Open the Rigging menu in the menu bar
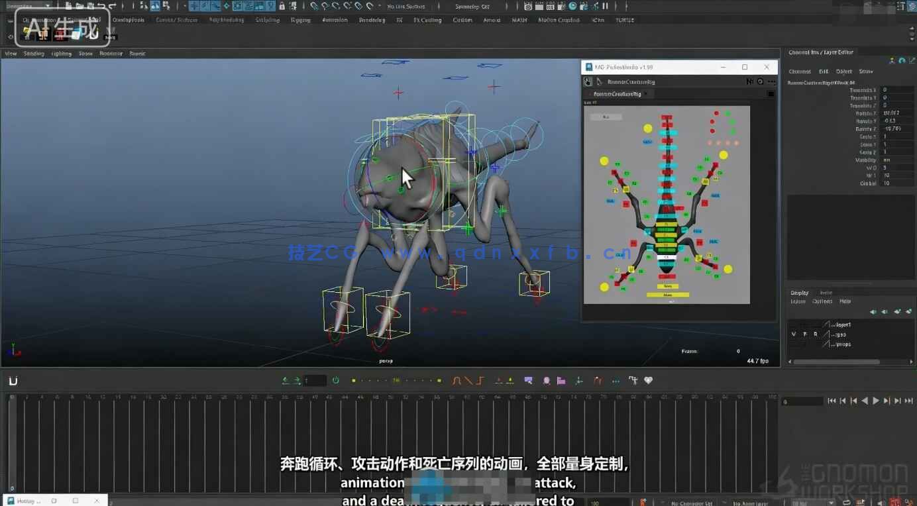 point(300,20)
